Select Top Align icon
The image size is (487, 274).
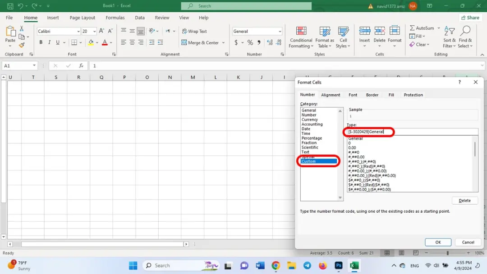123,31
